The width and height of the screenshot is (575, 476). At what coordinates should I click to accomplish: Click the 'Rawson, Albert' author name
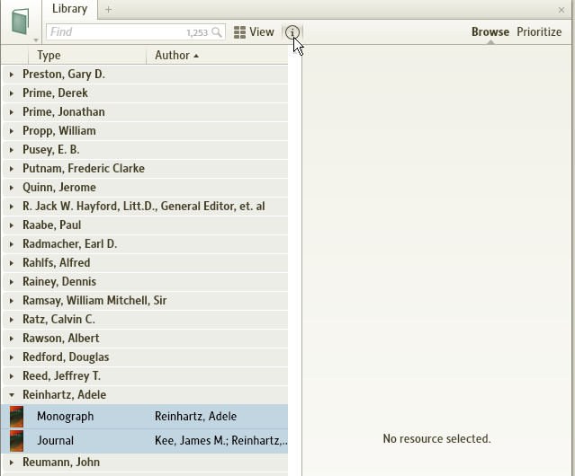click(61, 338)
